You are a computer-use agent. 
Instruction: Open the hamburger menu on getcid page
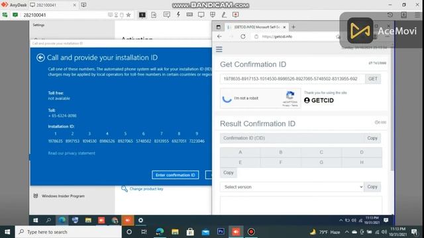pos(219,50)
